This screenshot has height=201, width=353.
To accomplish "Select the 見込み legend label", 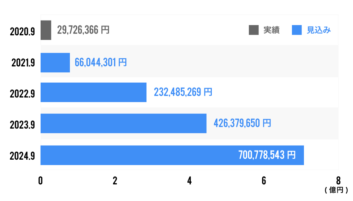I will [x=318, y=30].
